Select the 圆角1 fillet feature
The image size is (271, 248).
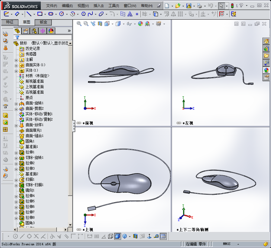click(30, 141)
